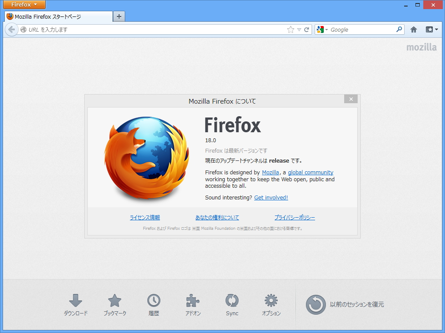The image size is (445, 333).
Task: Reload the current page
Action: [x=307, y=29]
